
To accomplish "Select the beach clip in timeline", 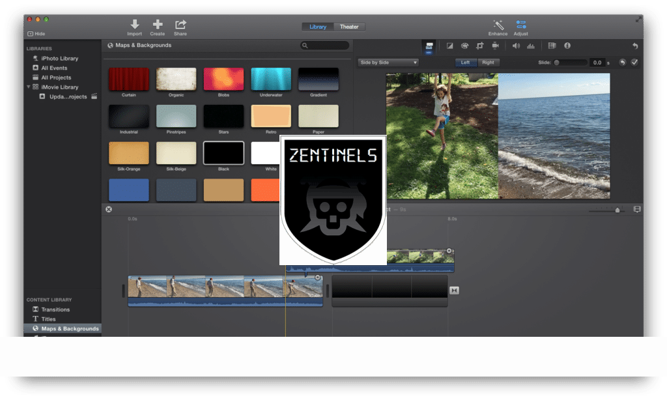I will [225, 291].
